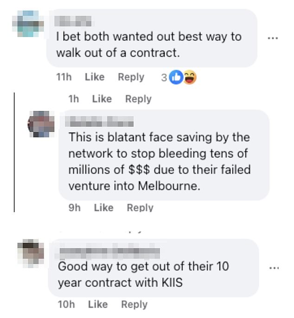Open blurred name above 'face saving' comment

[x=99, y=121]
